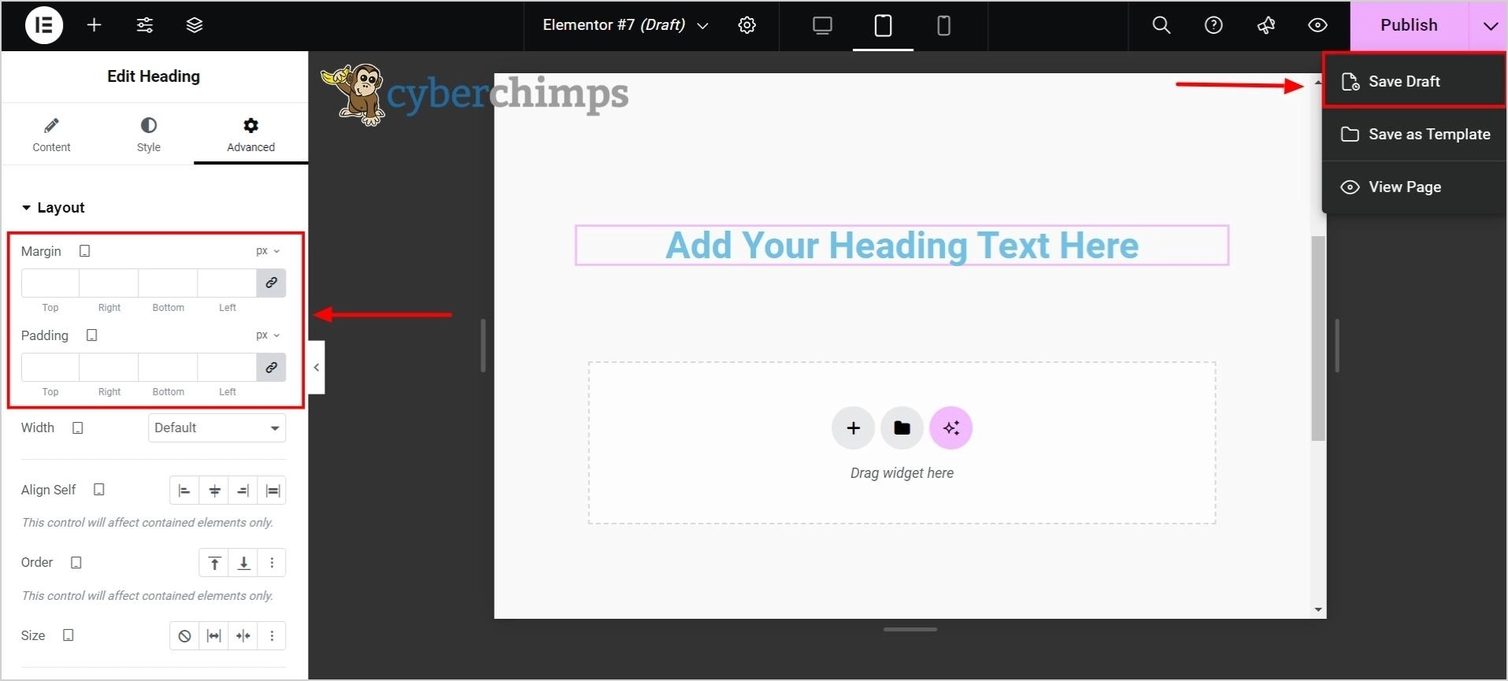Open the Add Template folder button
Screen dimensions: 1508x681
902,428
